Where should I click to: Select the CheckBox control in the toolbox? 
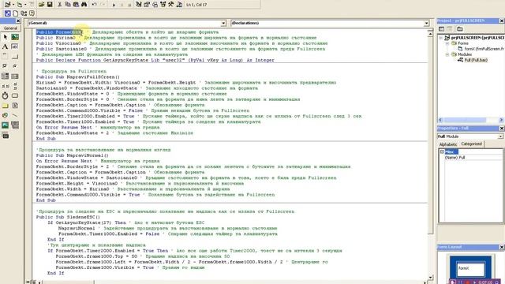pos(6,66)
